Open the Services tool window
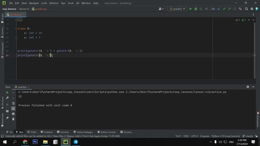This screenshot has width=260, height=146. click(x=126, y=132)
